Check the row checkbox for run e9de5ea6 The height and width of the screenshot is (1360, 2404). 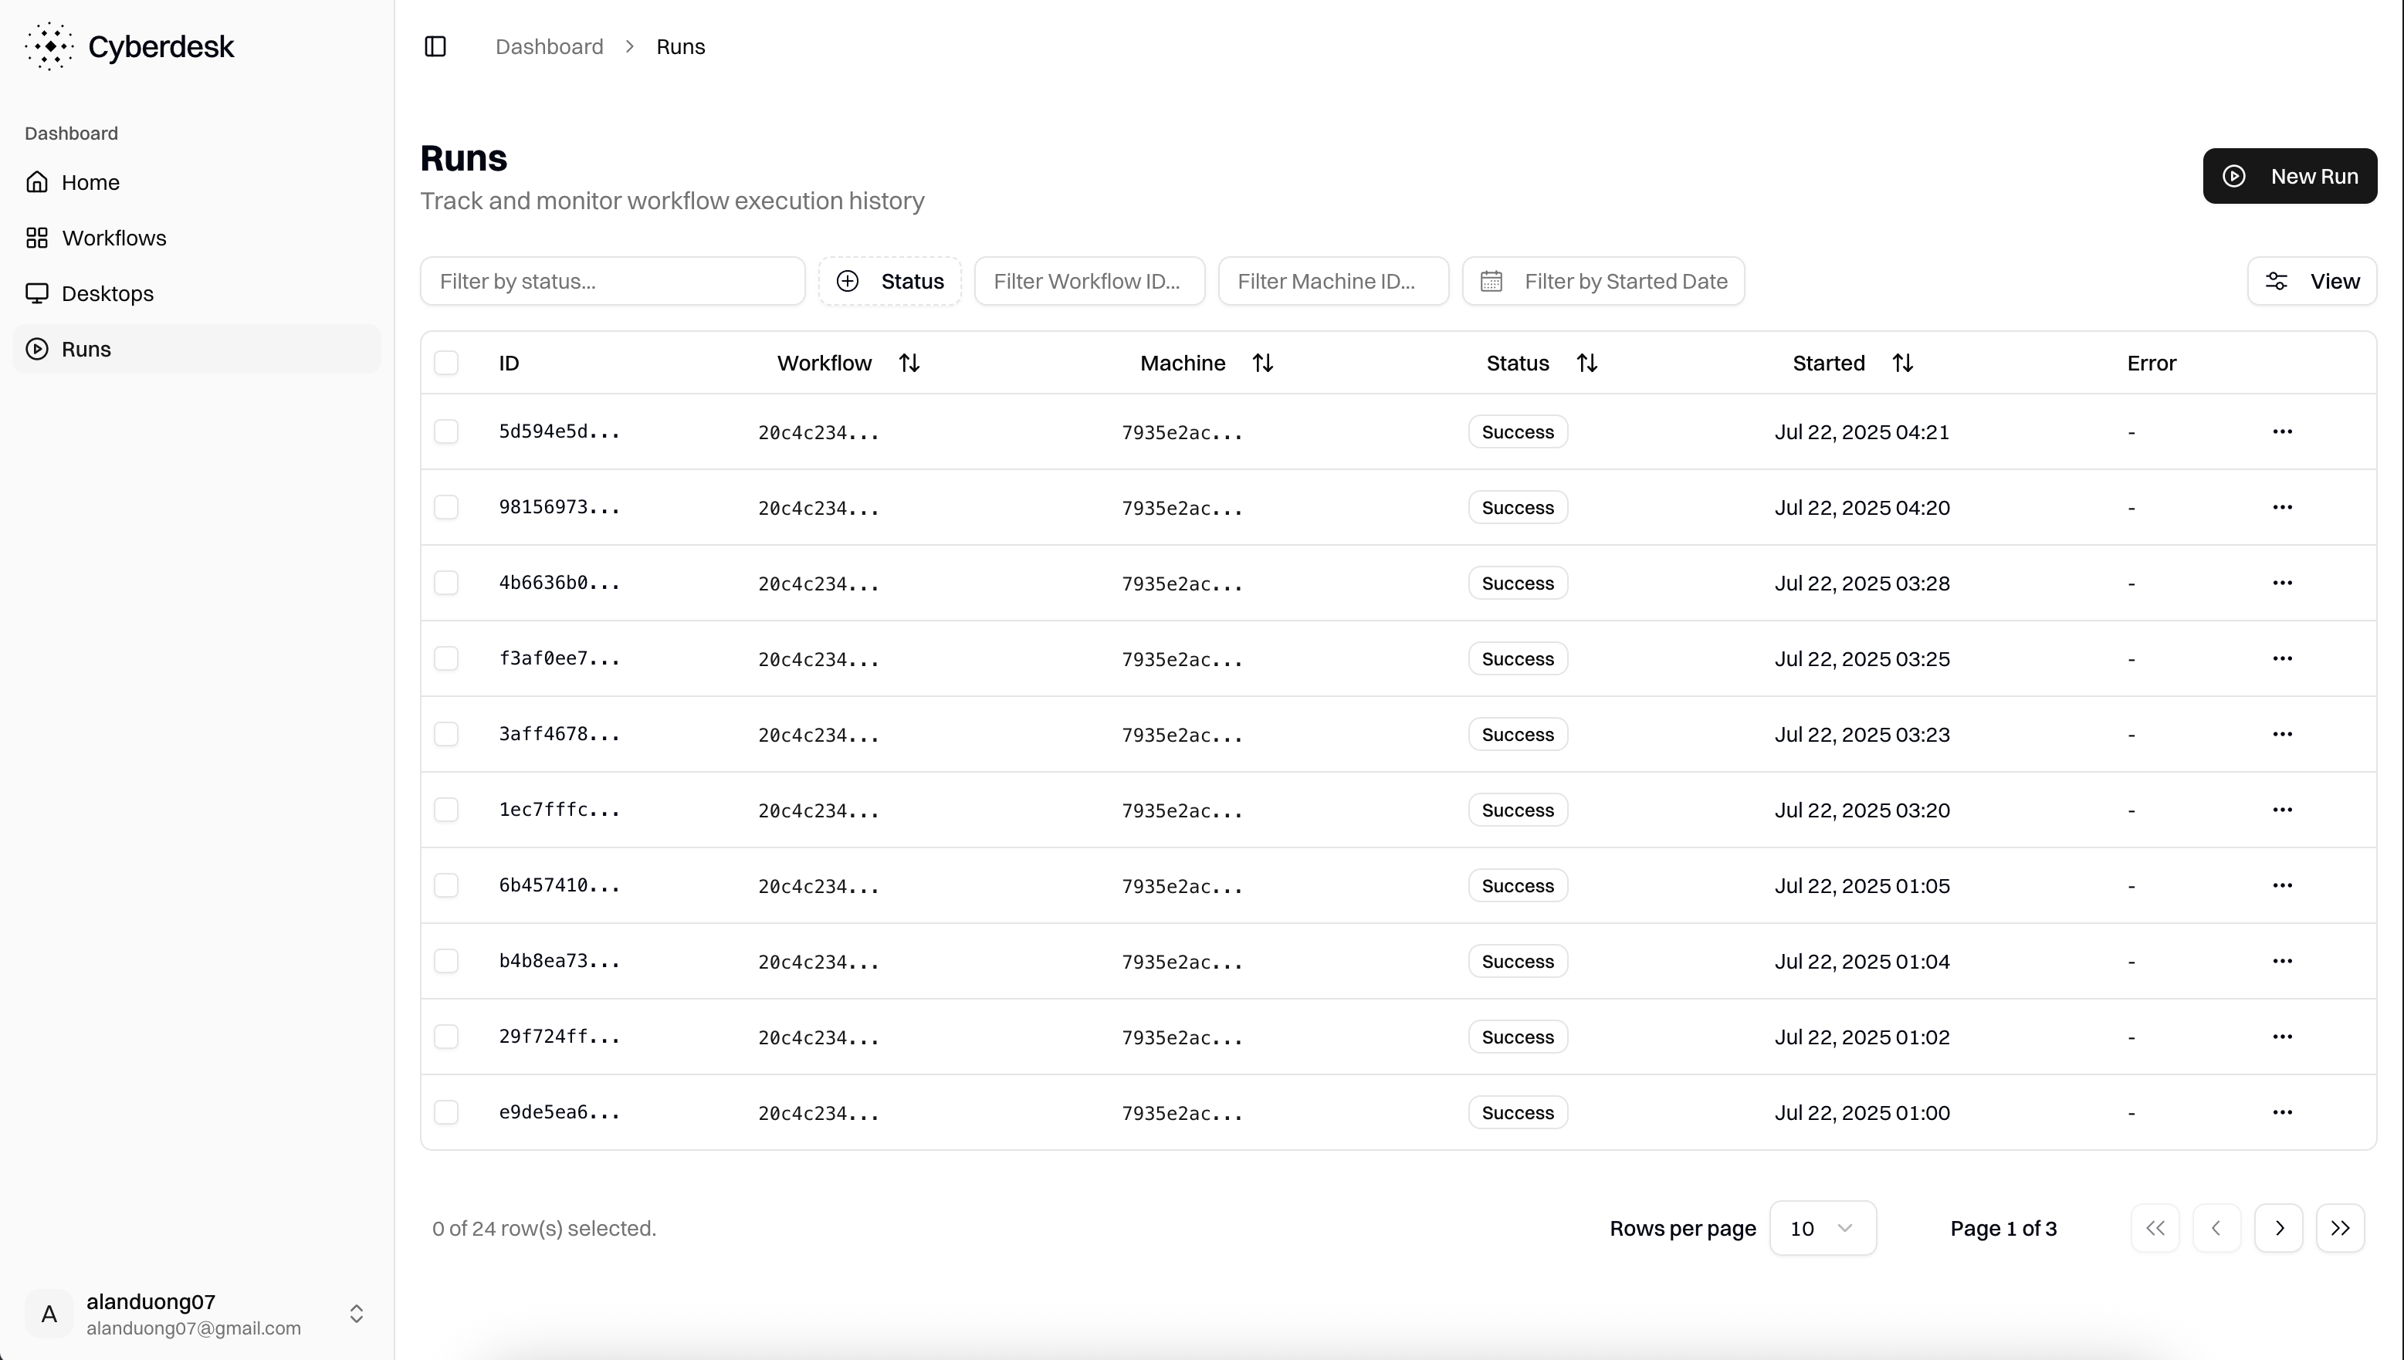(x=446, y=1111)
